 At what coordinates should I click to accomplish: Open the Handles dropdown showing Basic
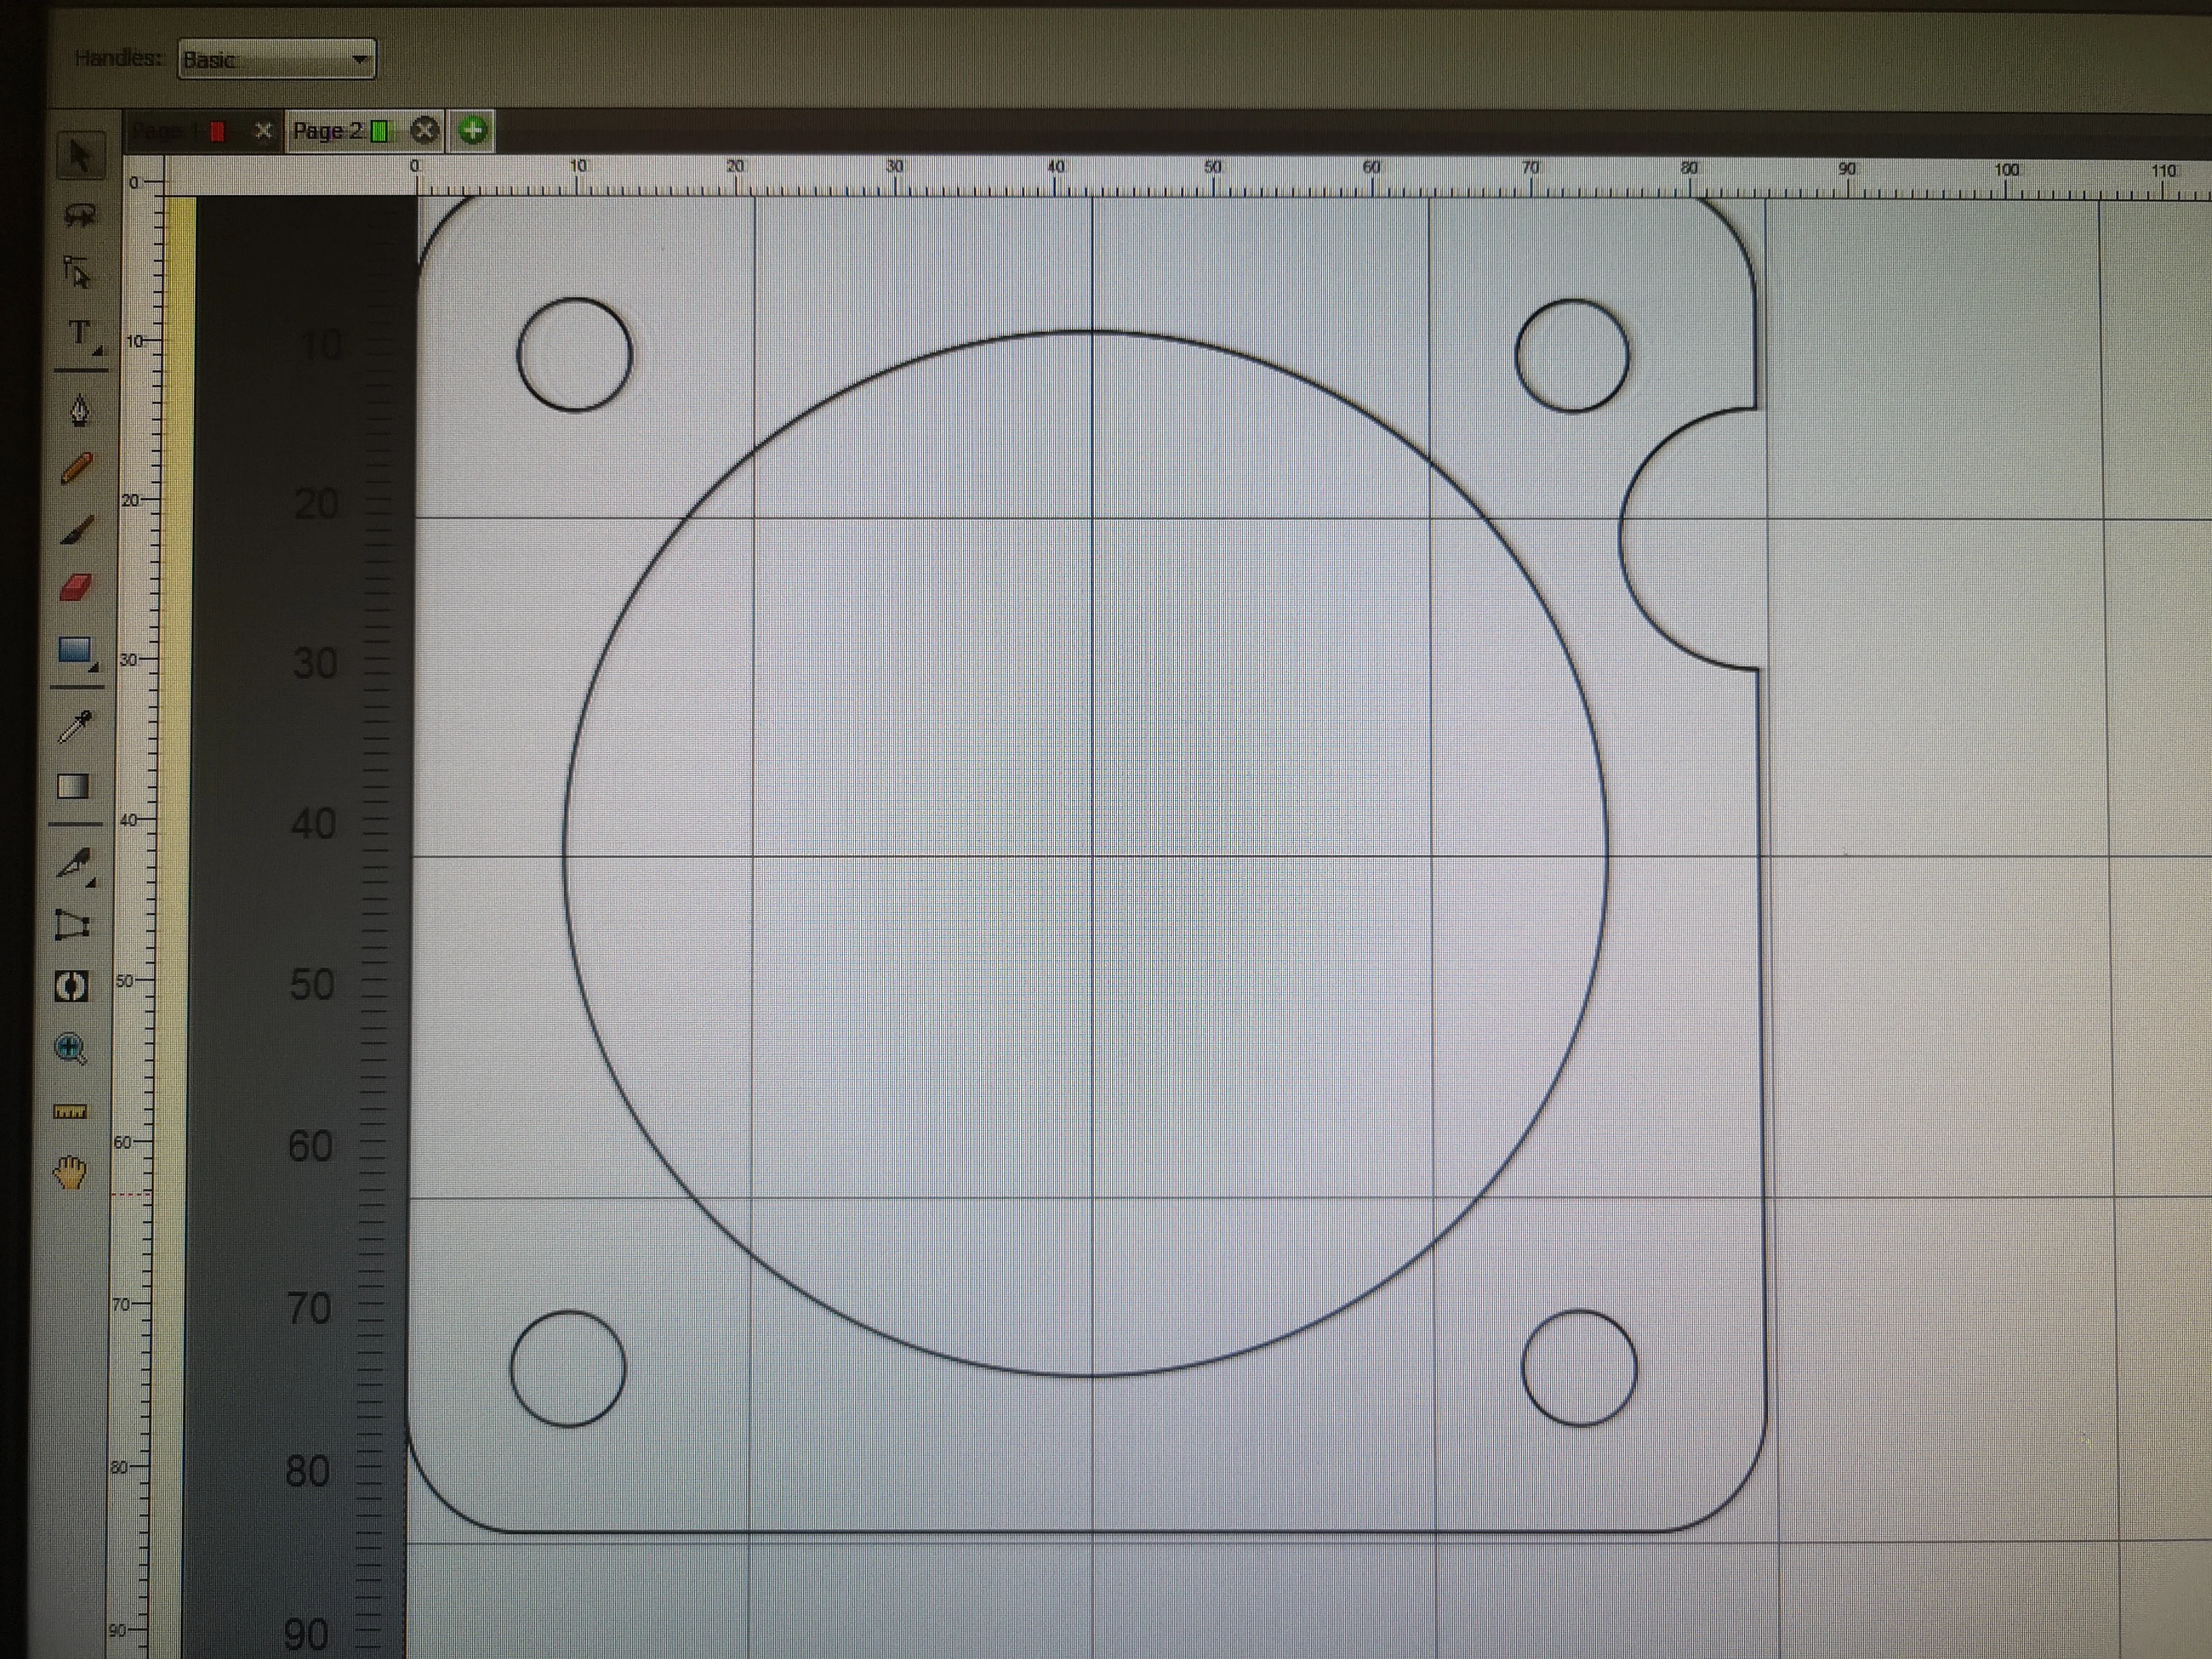[277, 59]
